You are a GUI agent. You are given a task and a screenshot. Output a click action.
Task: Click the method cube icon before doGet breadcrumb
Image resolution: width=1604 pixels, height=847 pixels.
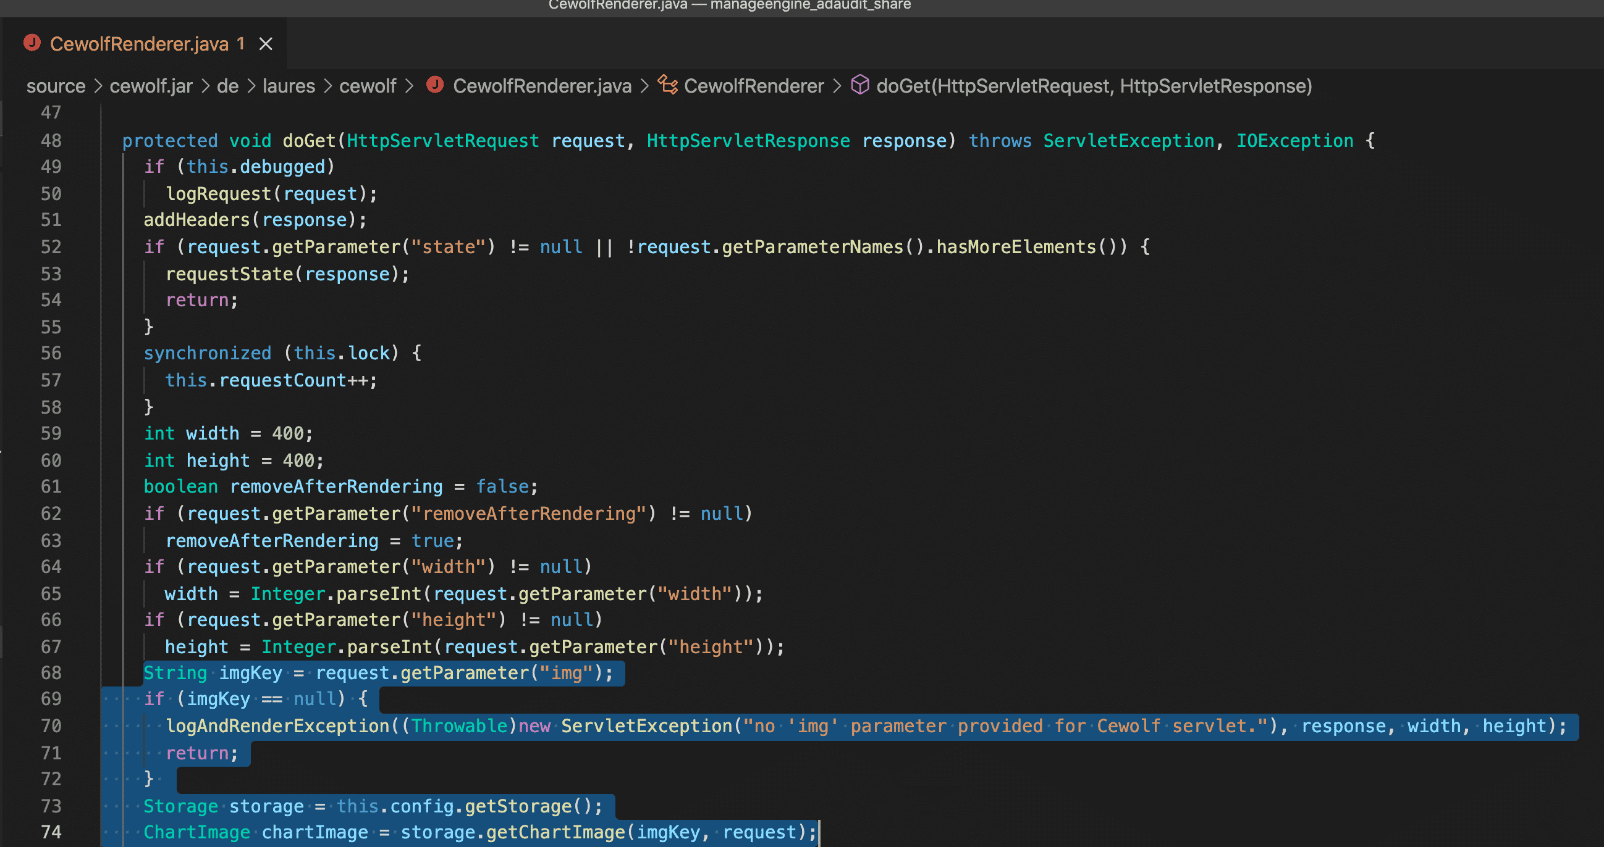pyautogui.click(x=860, y=86)
